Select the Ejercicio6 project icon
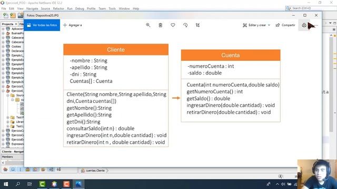Screen dimensions: 337x189 click(8, 91)
